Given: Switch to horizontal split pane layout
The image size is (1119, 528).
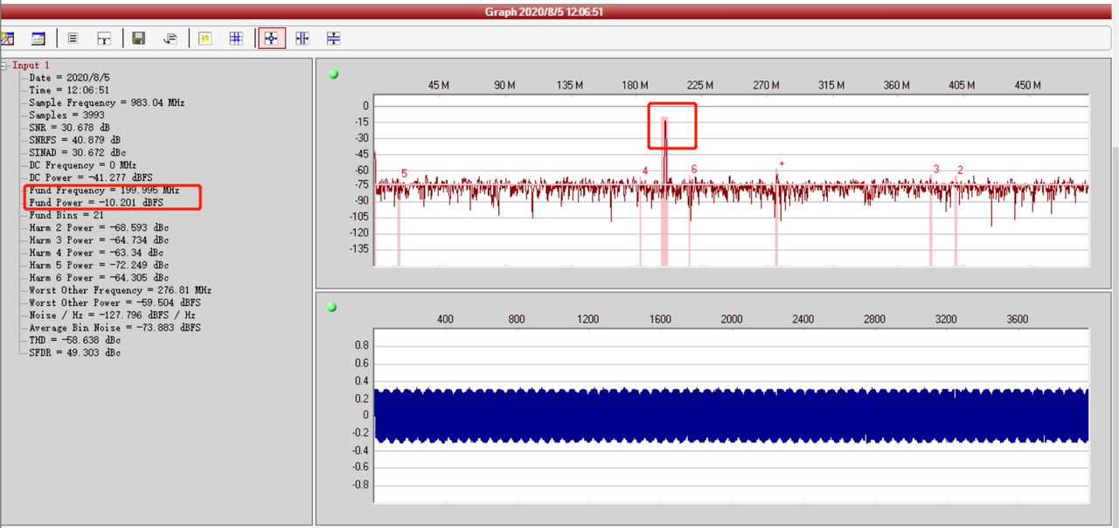Looking at the screenshot, I should (x=333, y=38).
